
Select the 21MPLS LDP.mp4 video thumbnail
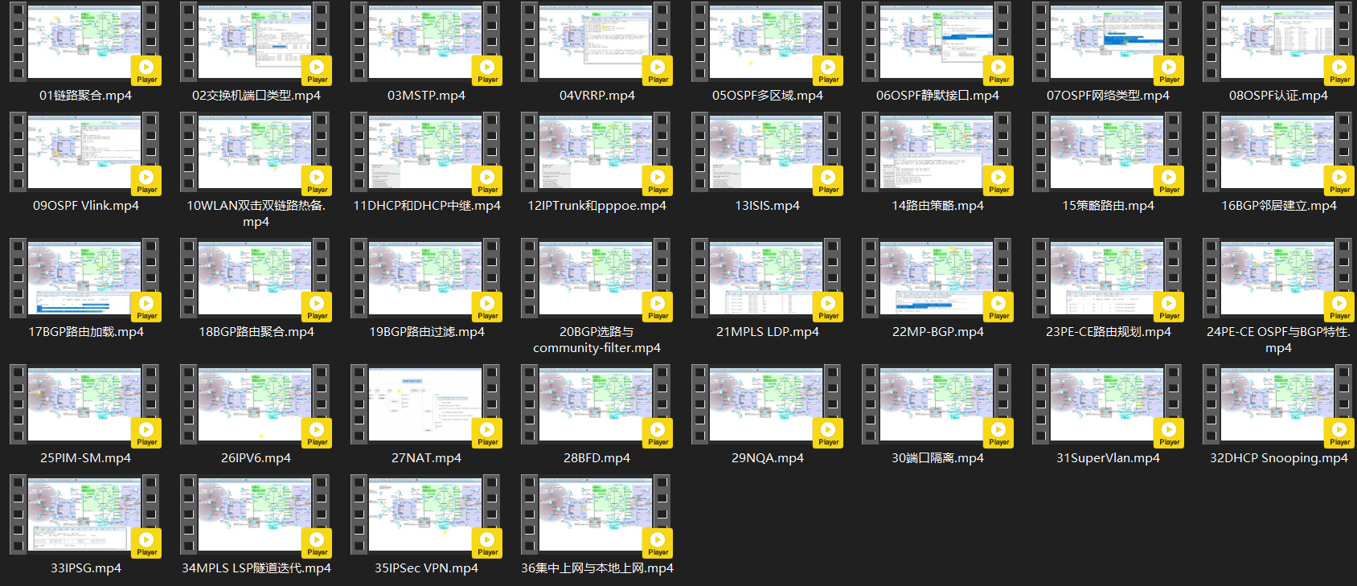click(766, 278)
